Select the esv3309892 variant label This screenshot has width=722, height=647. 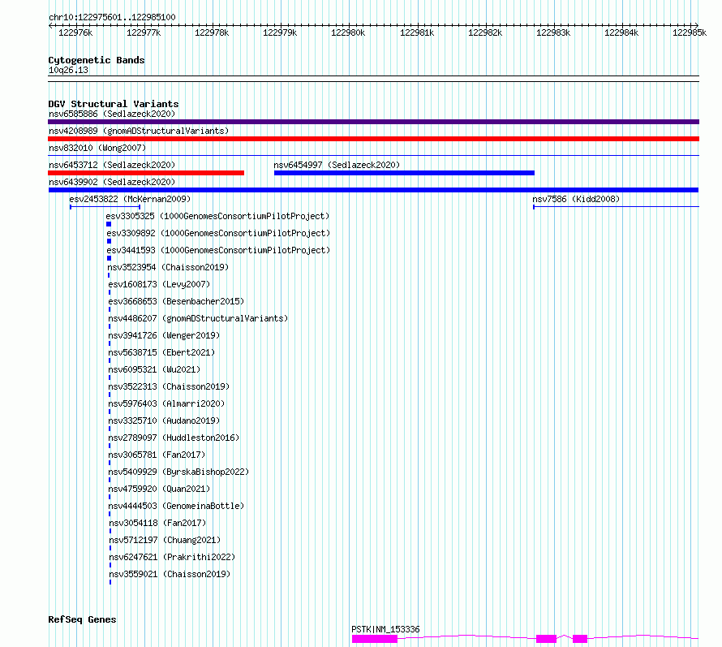point(218,233)
